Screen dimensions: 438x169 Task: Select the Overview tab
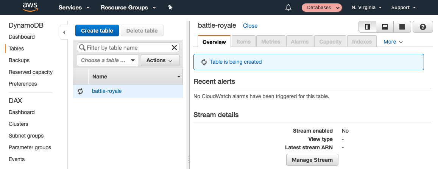pos(214,41)
